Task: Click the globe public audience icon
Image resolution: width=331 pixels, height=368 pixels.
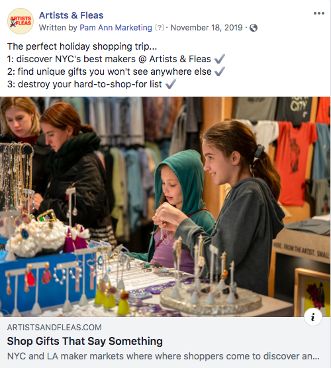Action: [x=254, y=28]
